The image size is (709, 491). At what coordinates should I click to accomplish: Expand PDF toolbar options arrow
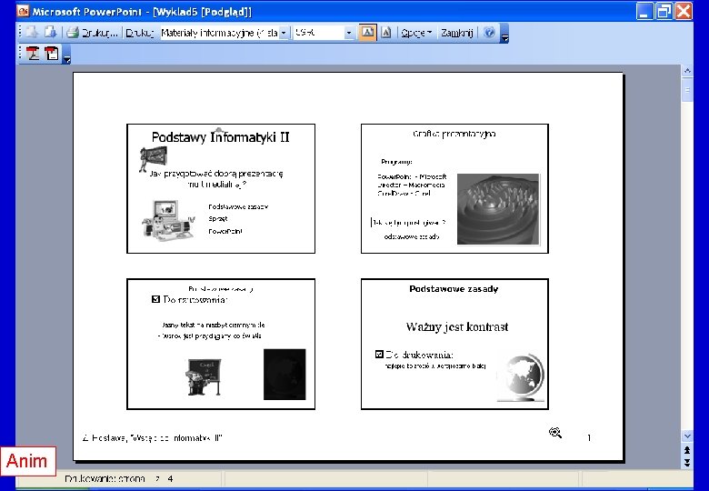coord(66,55)
